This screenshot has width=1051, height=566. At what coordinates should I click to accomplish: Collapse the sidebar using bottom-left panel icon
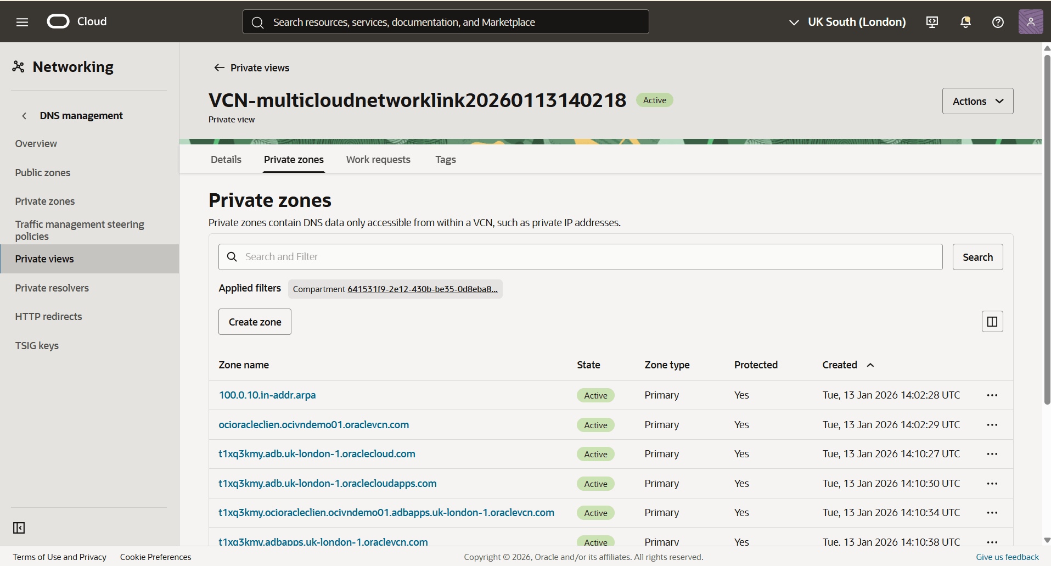18,528
